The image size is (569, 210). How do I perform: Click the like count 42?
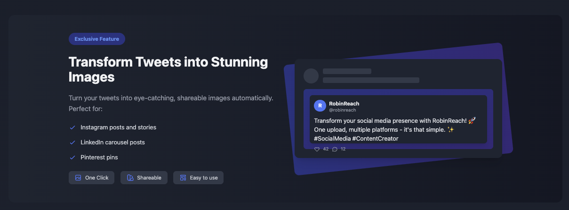tap(326, 149)
